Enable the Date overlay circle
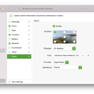 click(x=9, y=31)
